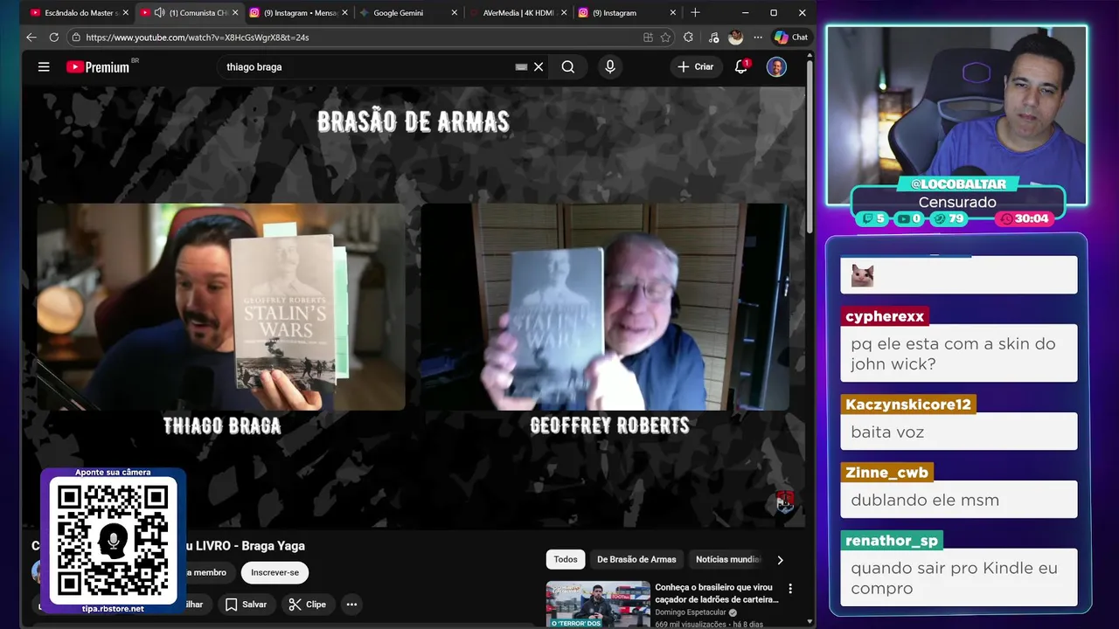Start voice search with the microphone
This screenshot has height=629, width=1119.
610,66
